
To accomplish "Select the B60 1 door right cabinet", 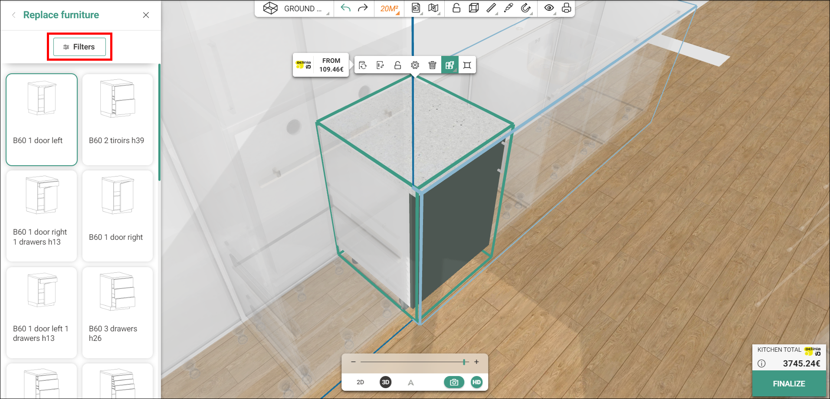I will pos(118,216).
